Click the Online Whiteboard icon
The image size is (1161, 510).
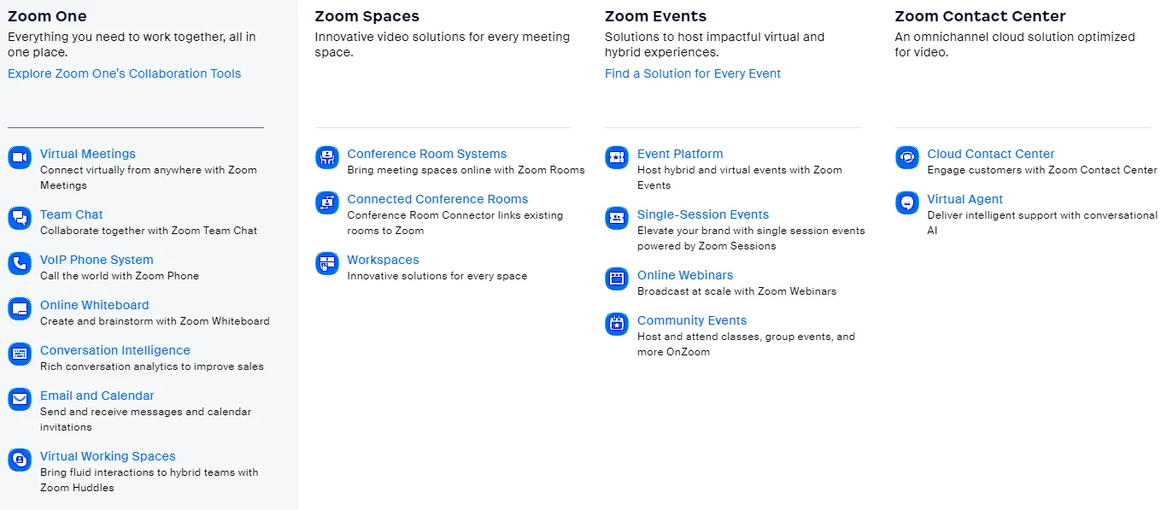click(x=19, y=308)
